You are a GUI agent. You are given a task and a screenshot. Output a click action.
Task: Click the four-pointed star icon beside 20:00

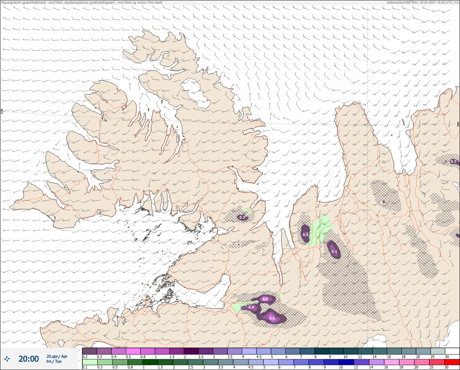pos(7,359)
